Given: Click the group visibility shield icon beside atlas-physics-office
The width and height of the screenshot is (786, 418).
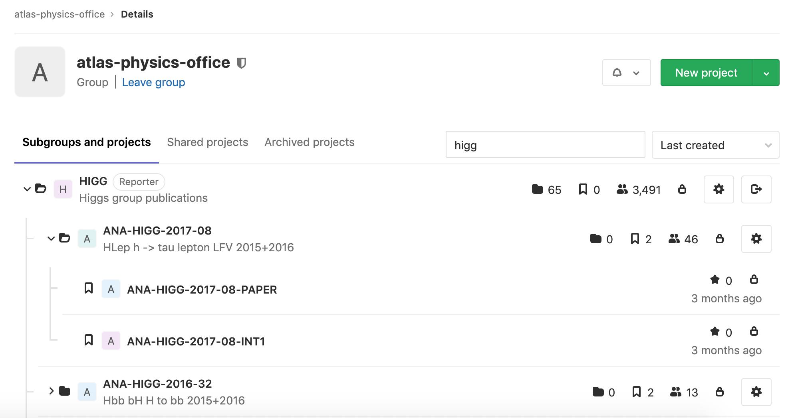Looking at the screenshot, I should (241, 63).
